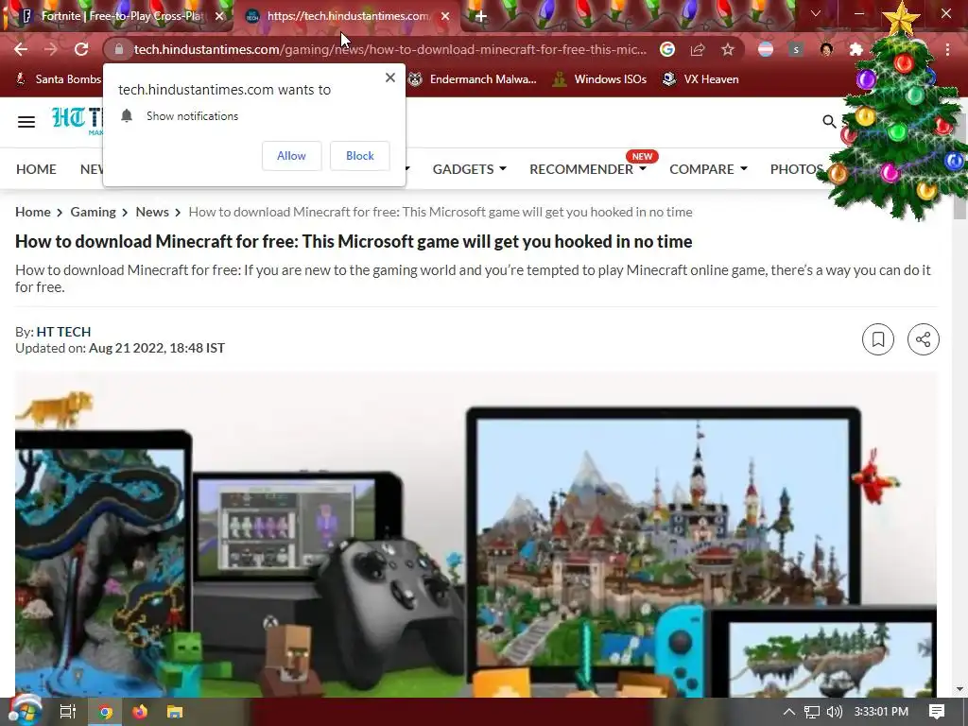The image size is (968, 726).
Task: Save article with the bookmark icon
Action: coord(878,339)
